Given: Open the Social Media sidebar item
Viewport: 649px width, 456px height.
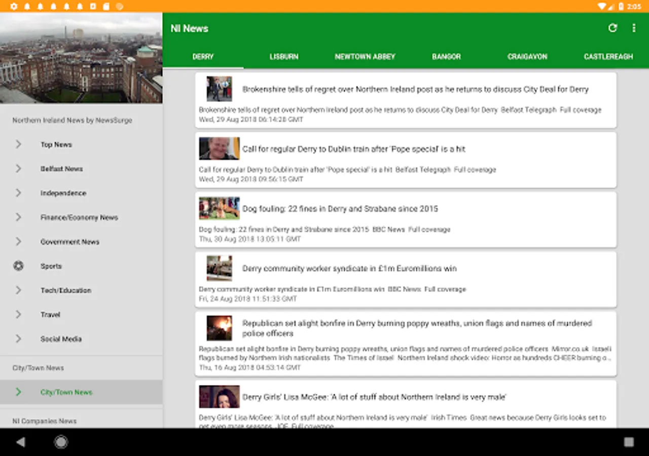Looking at the screenshot, I should click(x=61, y=339).
